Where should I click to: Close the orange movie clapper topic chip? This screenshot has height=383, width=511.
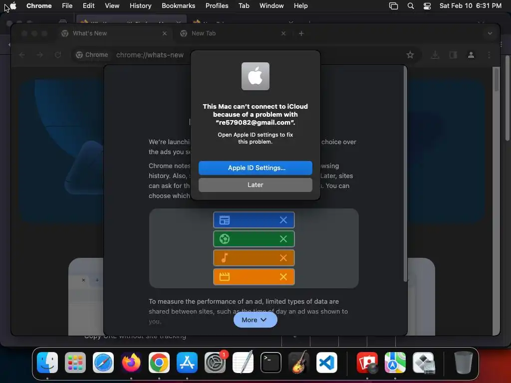tap(283, 277)
